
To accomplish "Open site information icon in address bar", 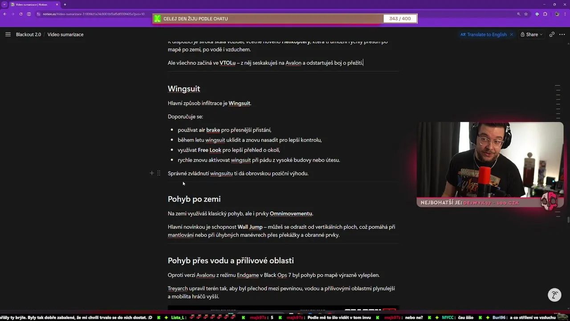I will [x=39, y=14].
